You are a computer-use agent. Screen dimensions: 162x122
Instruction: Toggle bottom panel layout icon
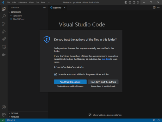click(x=130, y=2)
